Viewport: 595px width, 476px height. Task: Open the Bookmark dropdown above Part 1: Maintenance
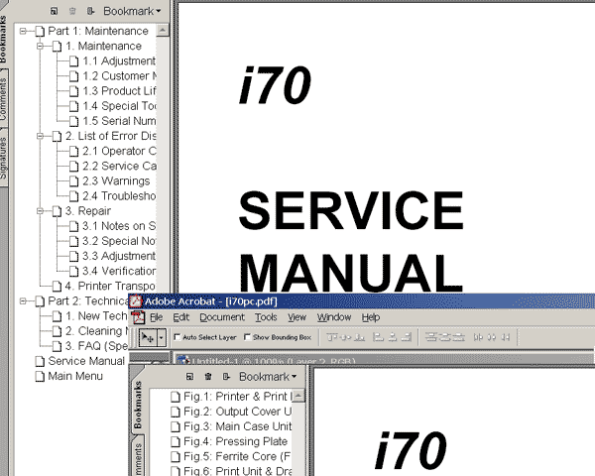(x=132, y=11)
